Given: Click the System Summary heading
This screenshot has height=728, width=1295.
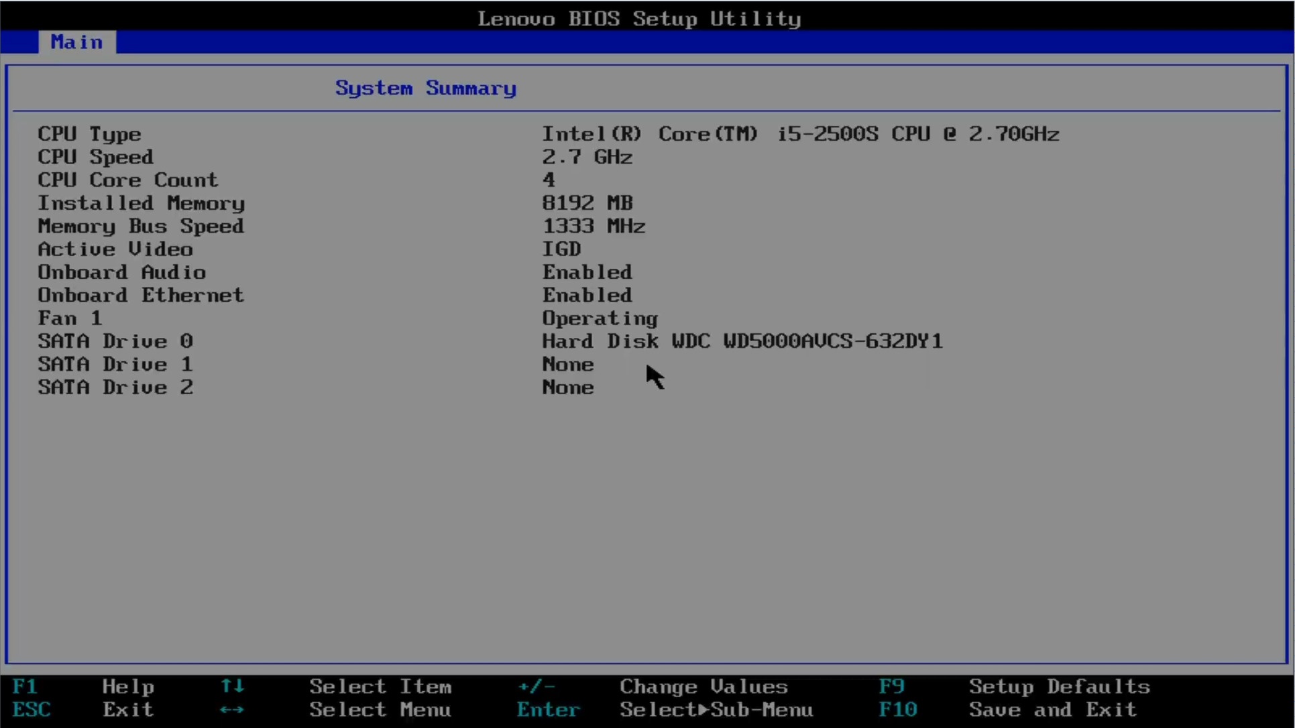Looking at the screenshot, I should coord(425,88).
